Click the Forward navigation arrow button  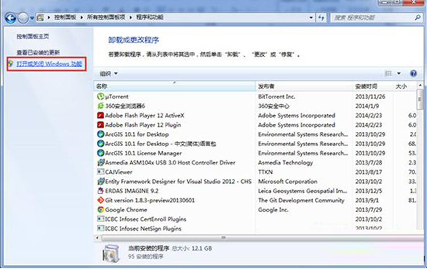point(23,18)
